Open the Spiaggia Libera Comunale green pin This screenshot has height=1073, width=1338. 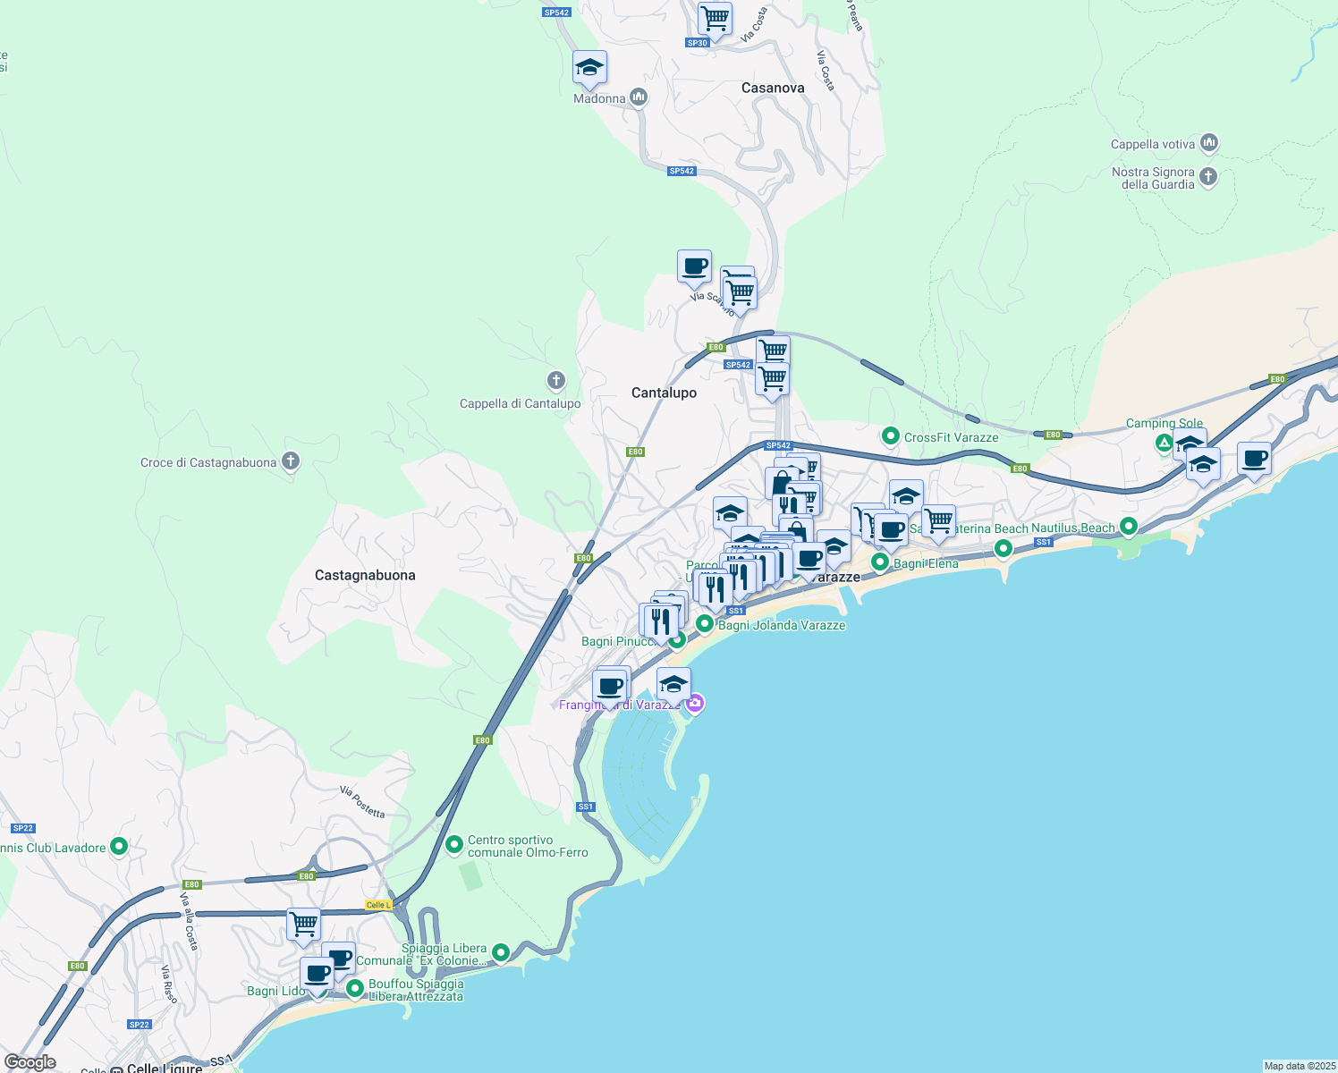[501, 953]
